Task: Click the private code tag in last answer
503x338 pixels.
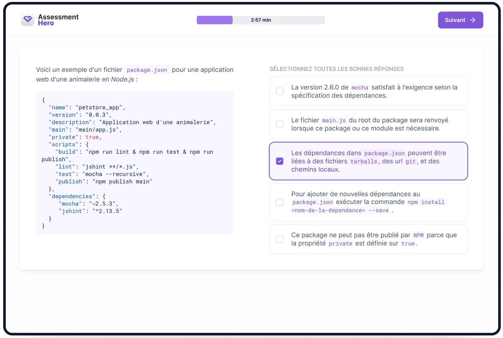Action: pos(340,244)
